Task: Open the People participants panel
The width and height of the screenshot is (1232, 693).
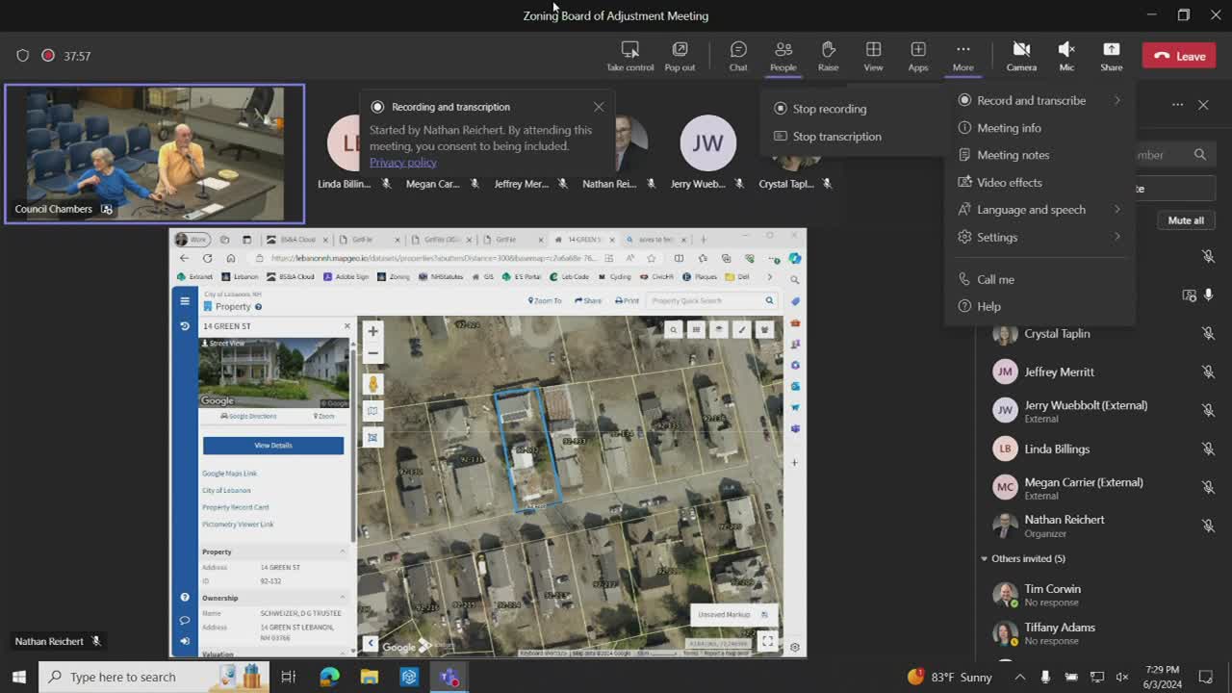Action: [x=783, y=55]
